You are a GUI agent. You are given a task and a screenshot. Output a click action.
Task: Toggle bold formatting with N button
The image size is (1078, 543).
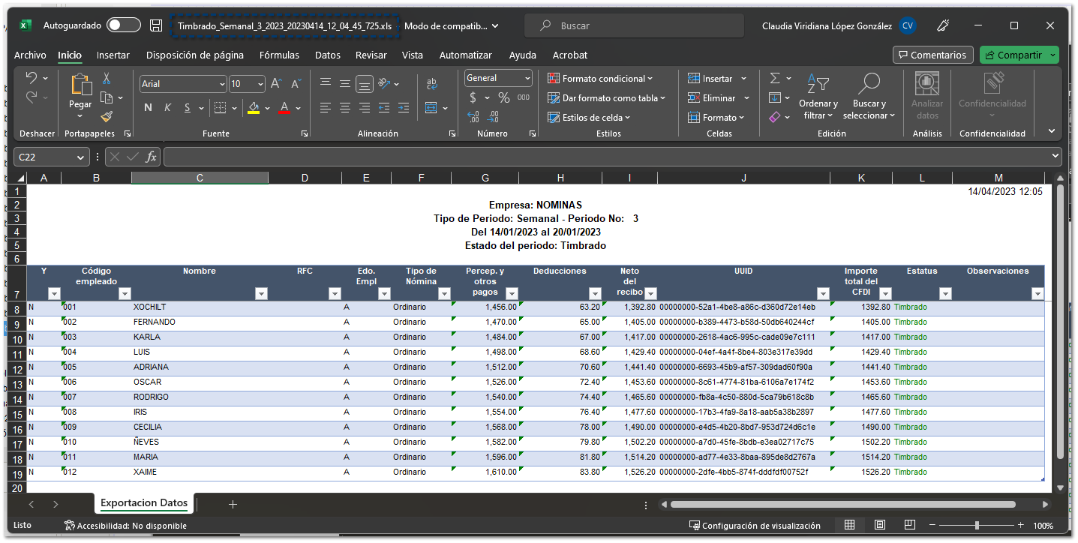point(148,108)
